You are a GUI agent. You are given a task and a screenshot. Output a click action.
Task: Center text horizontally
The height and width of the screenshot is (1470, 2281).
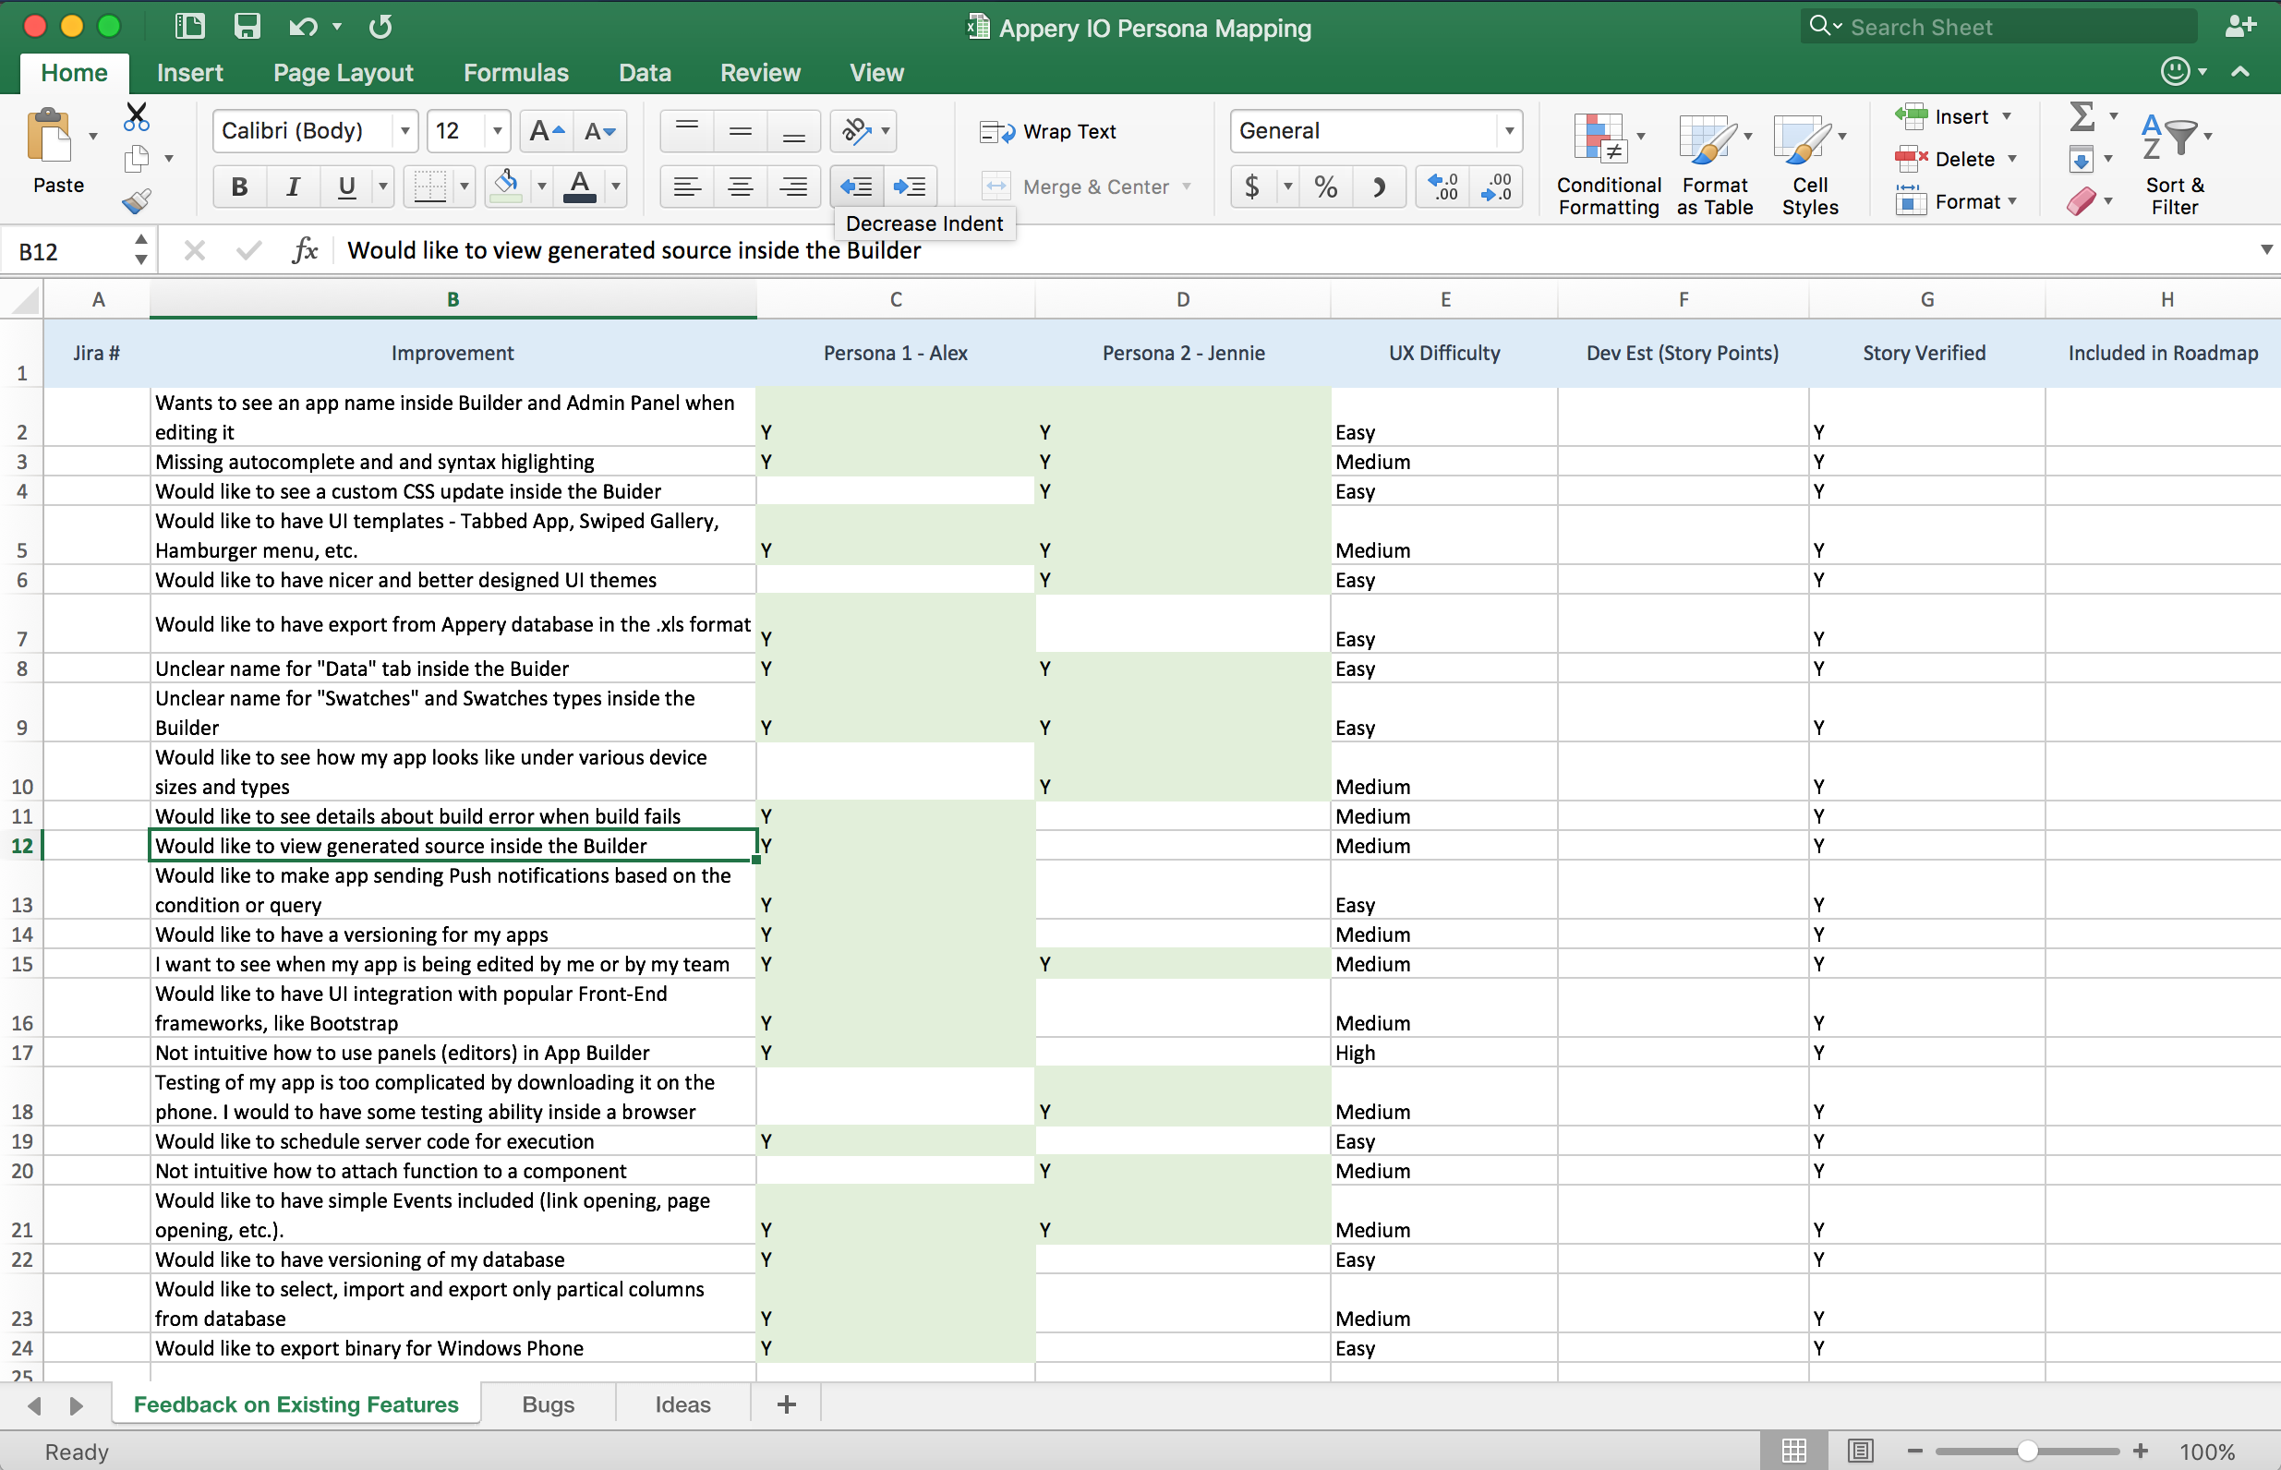tap(741, 187)
